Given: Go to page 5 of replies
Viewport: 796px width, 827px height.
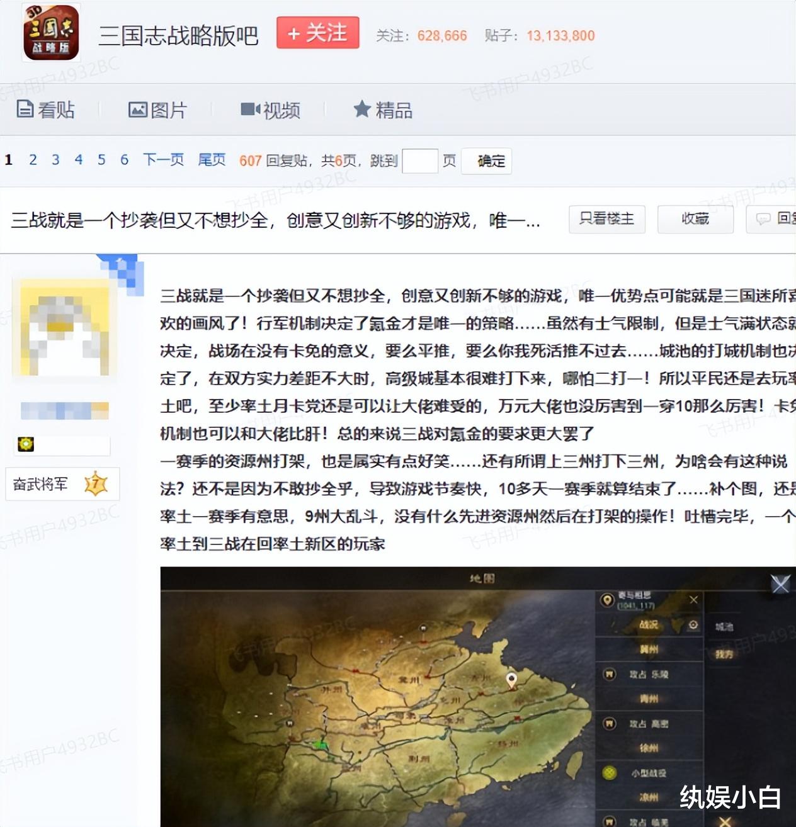Looking at the screenshot, I should point(101,160).
